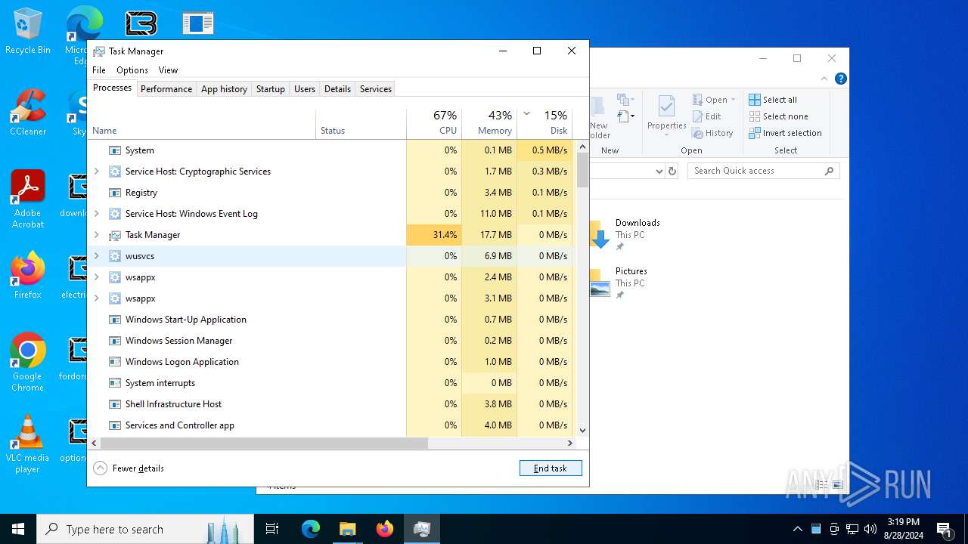Open Microsoft Edge from the taskbar
This screenshot has width=968, height=544.
(x=311, y=529)
